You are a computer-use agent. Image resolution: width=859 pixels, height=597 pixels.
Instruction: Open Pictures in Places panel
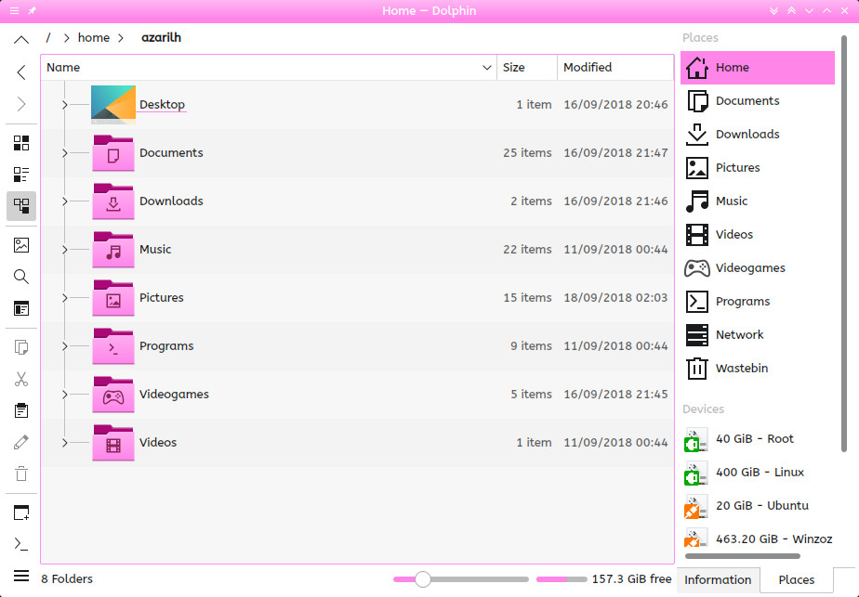[758, 168]
